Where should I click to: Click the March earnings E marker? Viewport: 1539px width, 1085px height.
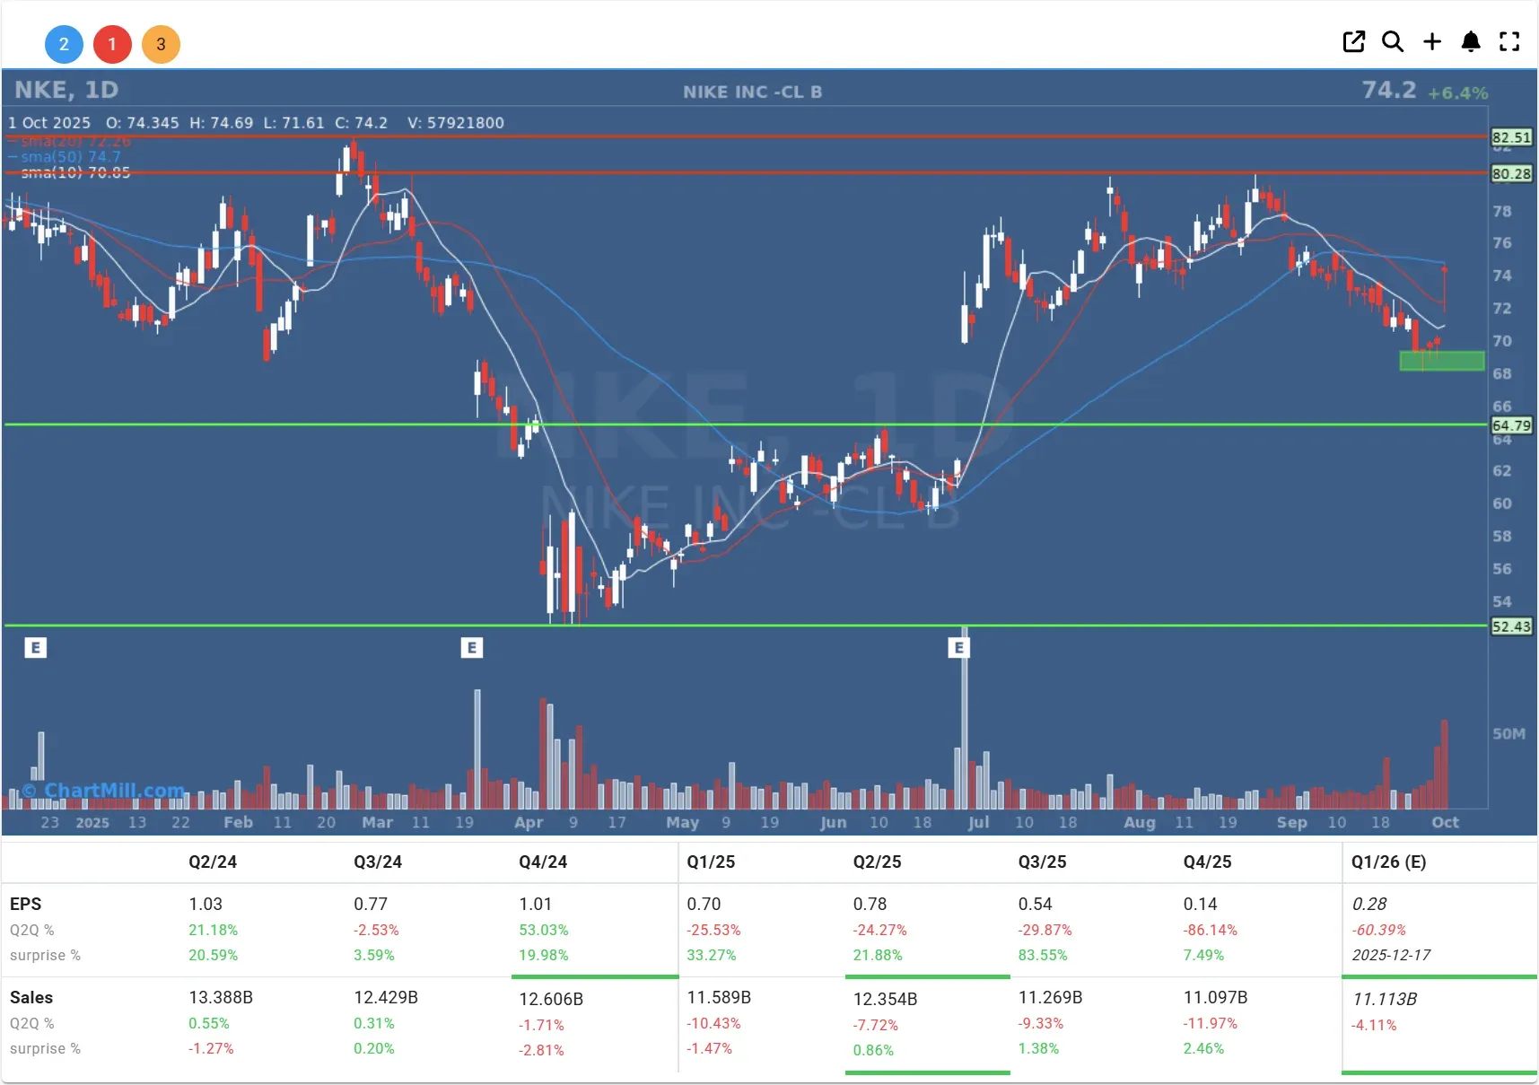coord(471,647)
